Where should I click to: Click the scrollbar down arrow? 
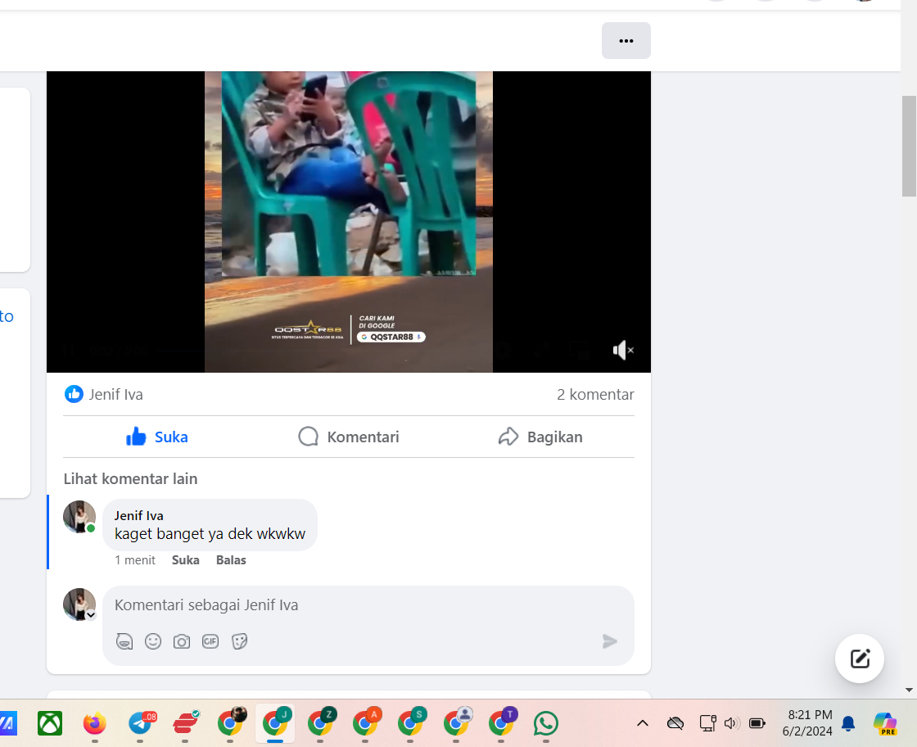(x=909, y=690)
